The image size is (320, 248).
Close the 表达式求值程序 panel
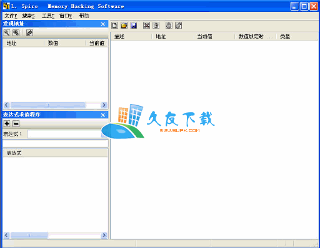(103, 115)
